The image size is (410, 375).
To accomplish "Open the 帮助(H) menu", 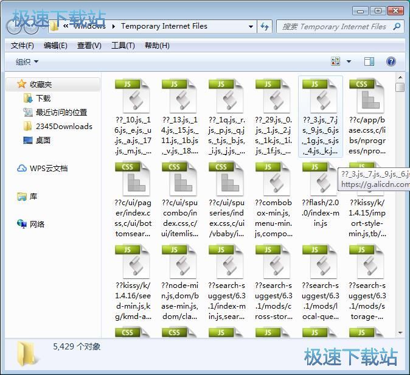I will 157,46.
